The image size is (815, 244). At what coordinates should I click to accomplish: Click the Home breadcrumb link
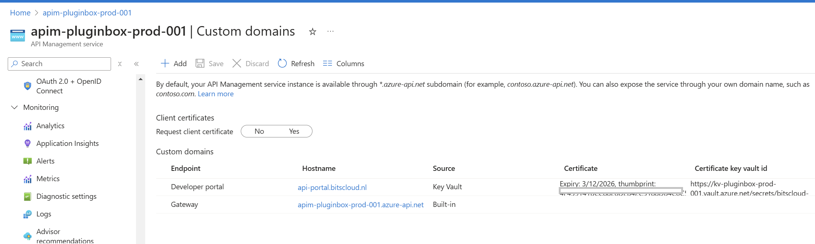(x=20, y=13)
